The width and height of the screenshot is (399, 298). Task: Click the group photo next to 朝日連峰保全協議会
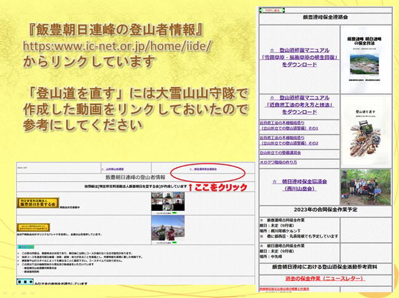pos(366,186)
